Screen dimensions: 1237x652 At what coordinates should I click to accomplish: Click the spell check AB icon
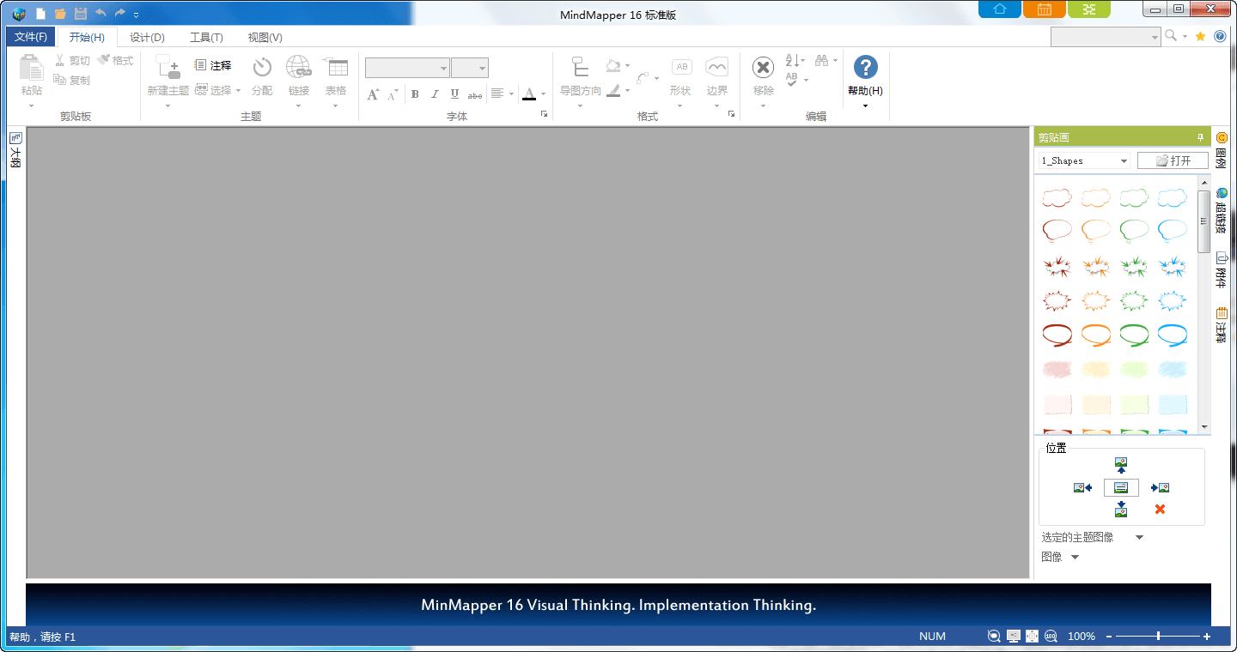(x=792, y=80)
